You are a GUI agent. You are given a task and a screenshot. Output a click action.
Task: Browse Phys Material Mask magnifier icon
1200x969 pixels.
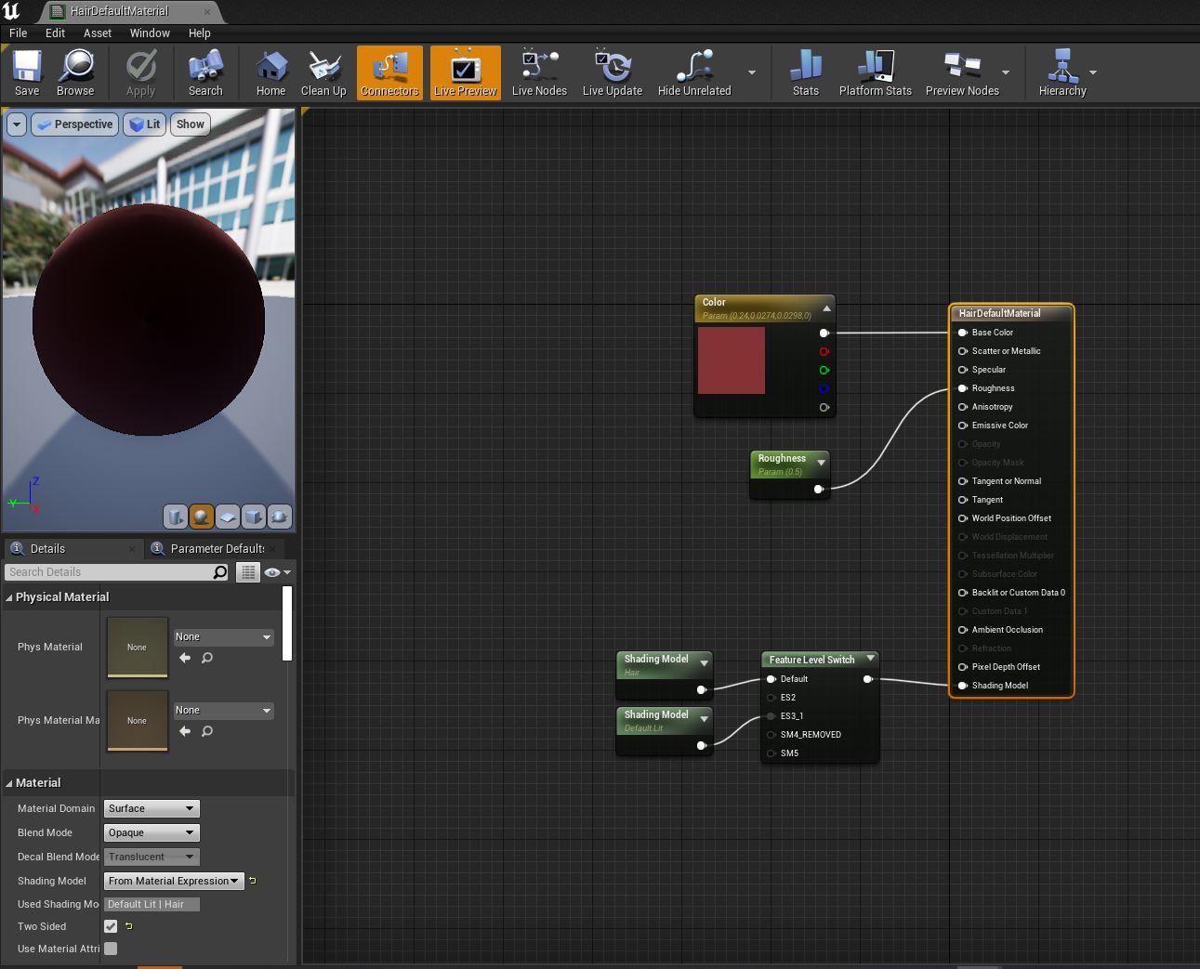point(207,731)
